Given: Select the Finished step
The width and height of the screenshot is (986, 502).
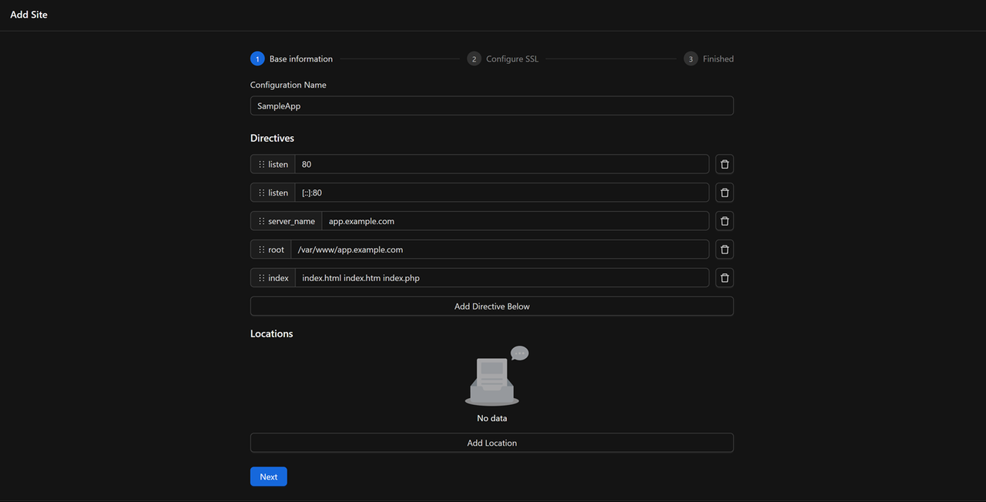Looking at the screenshot, I should (x=689, y=58).
